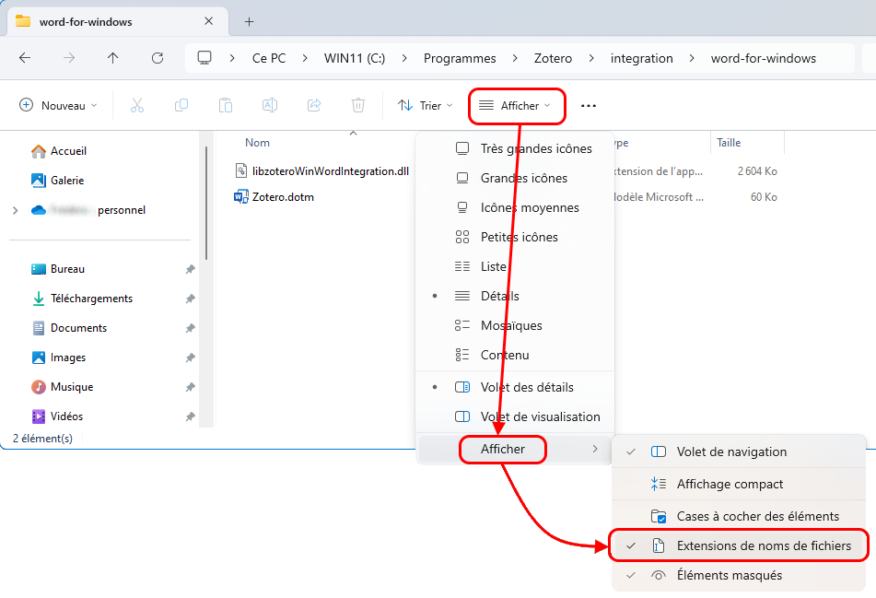Image resolution: width=876 pixels, height=598 pixels.
Task: Click the Cut scissors icon in toolbar
Action: pyautogui.click(x=137, y=106)
